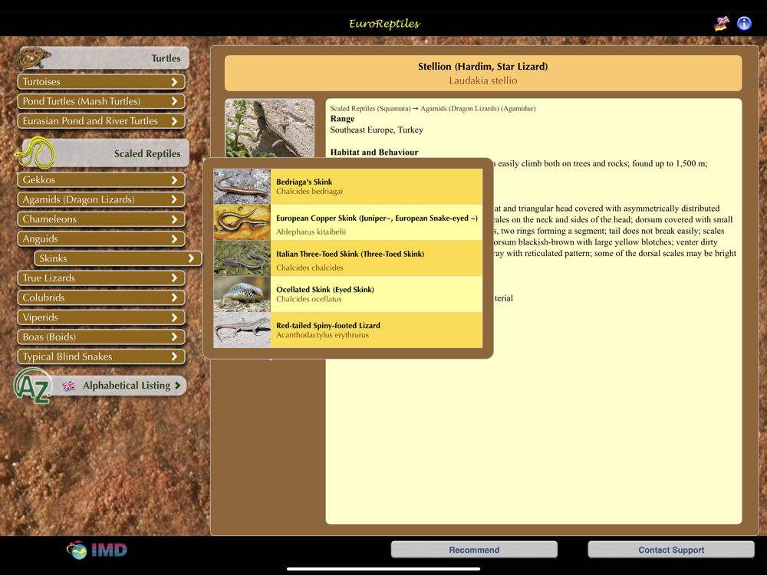The width and height of the screenshot is (767, 575).
Task: Click the Laudakia stellio scientific name
Action: click(482, 80)
